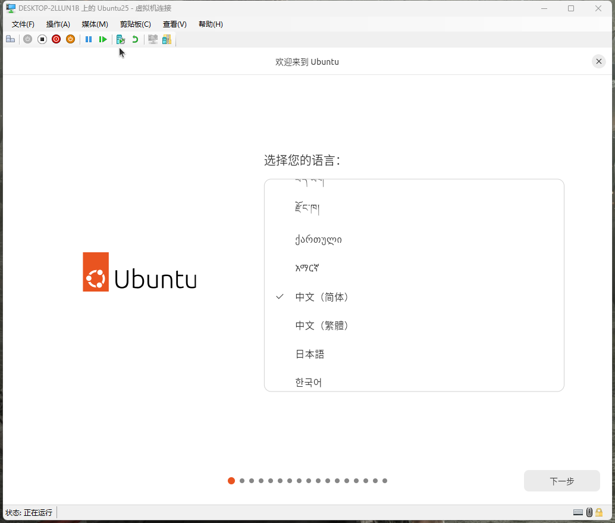Open the 操作(A) menu
The image size is (615, 523).
point(58,24)
